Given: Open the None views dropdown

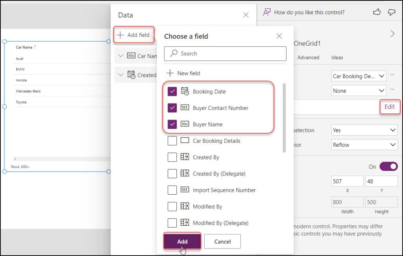Looking at the screenshot, I should pos(359,90).
